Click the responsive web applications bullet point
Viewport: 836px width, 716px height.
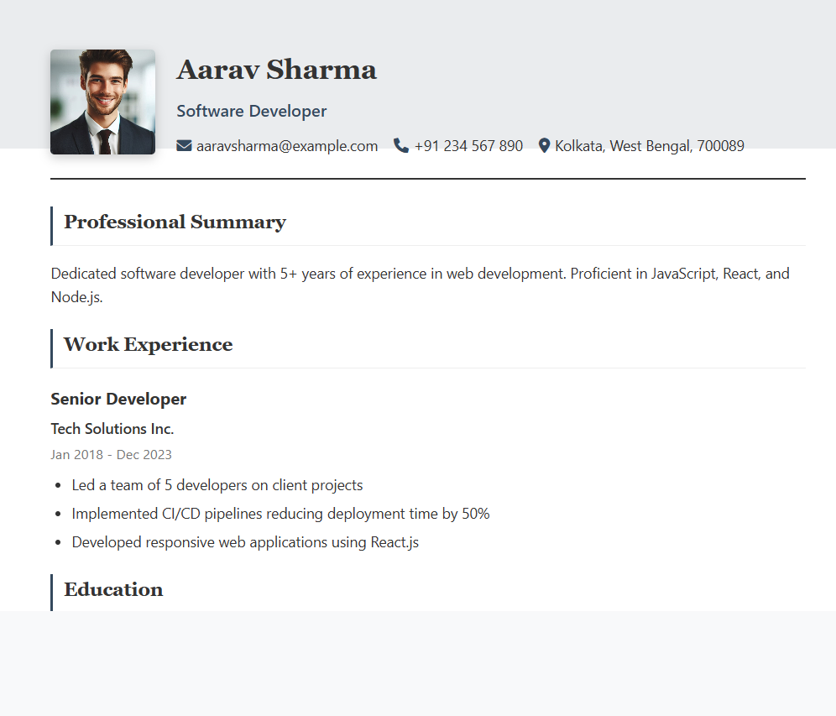coord(245,542)
